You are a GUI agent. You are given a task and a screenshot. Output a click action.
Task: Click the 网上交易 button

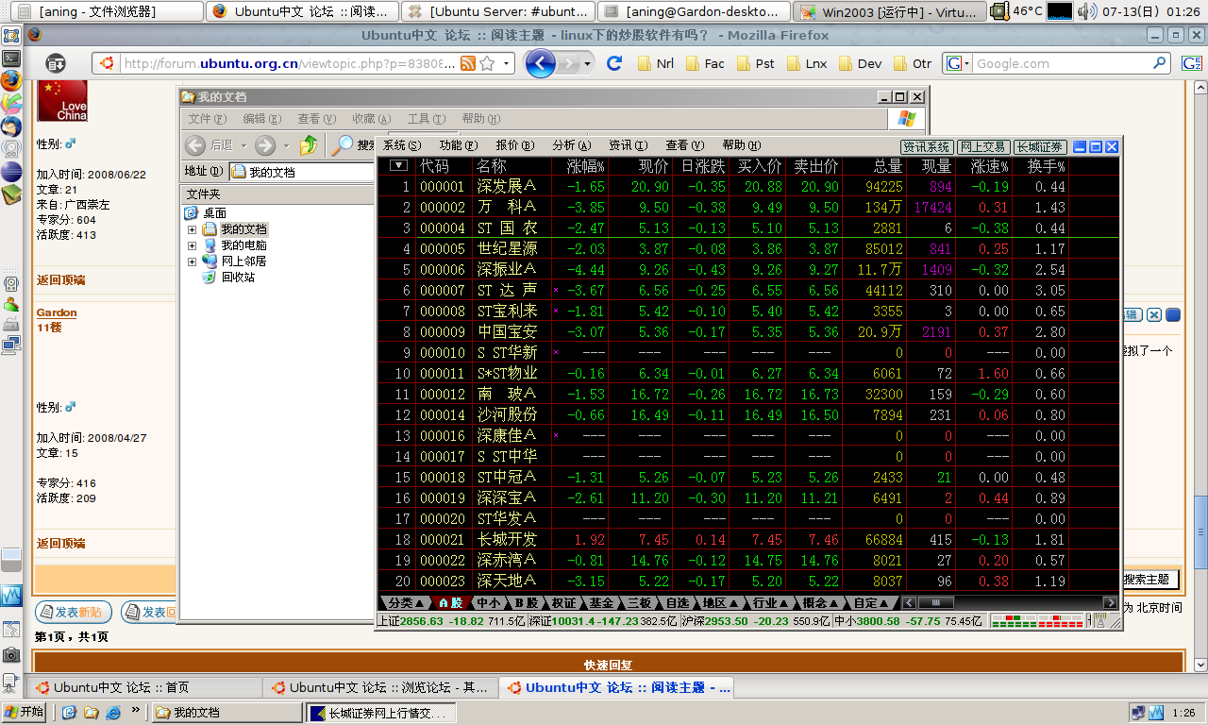982,146
